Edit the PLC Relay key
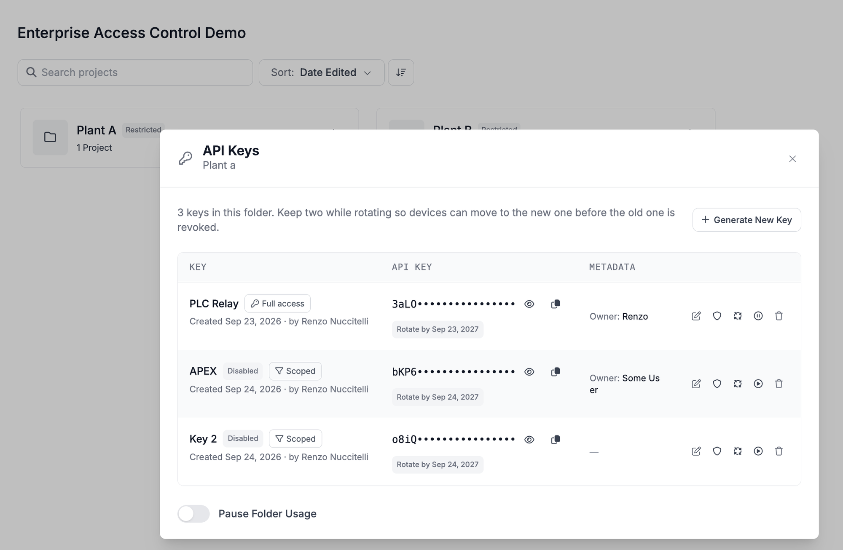 click(696, 316)
